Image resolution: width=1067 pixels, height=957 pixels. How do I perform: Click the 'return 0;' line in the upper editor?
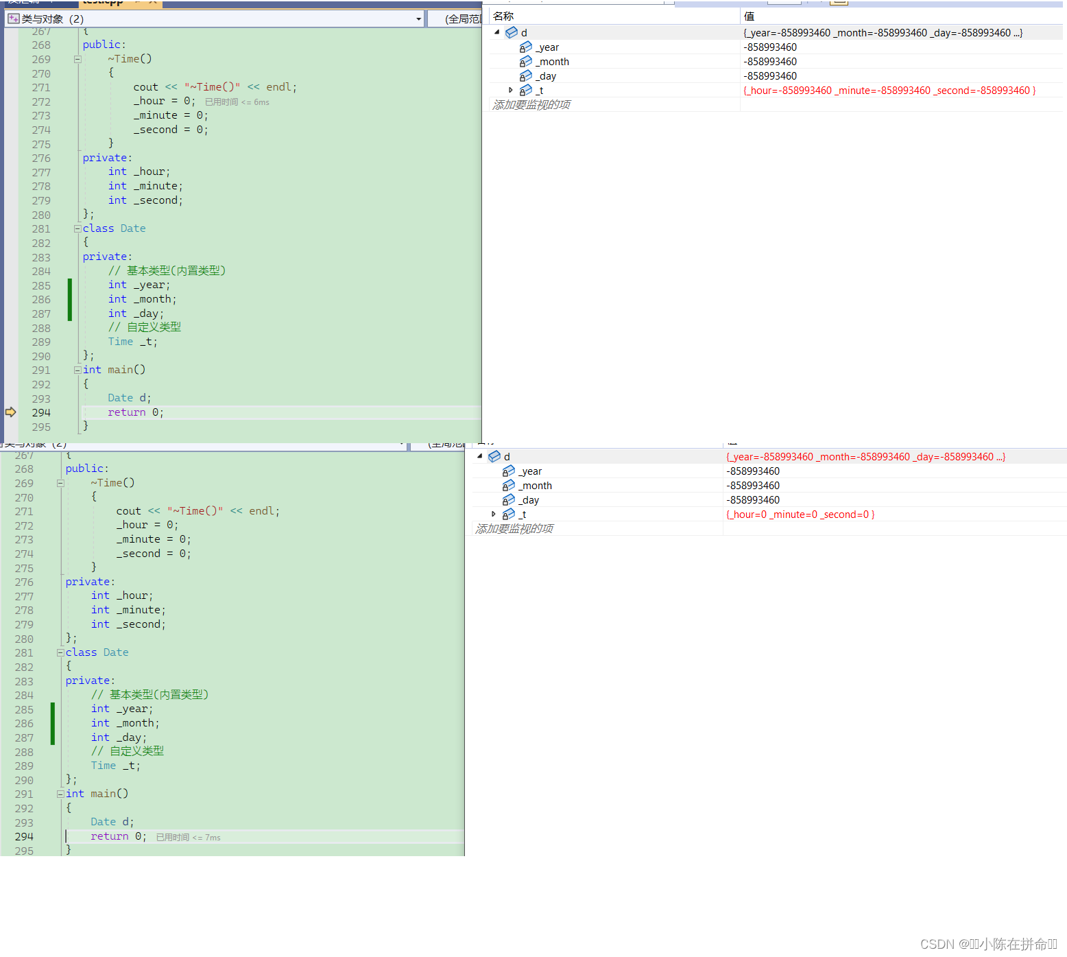click(136, 412)
